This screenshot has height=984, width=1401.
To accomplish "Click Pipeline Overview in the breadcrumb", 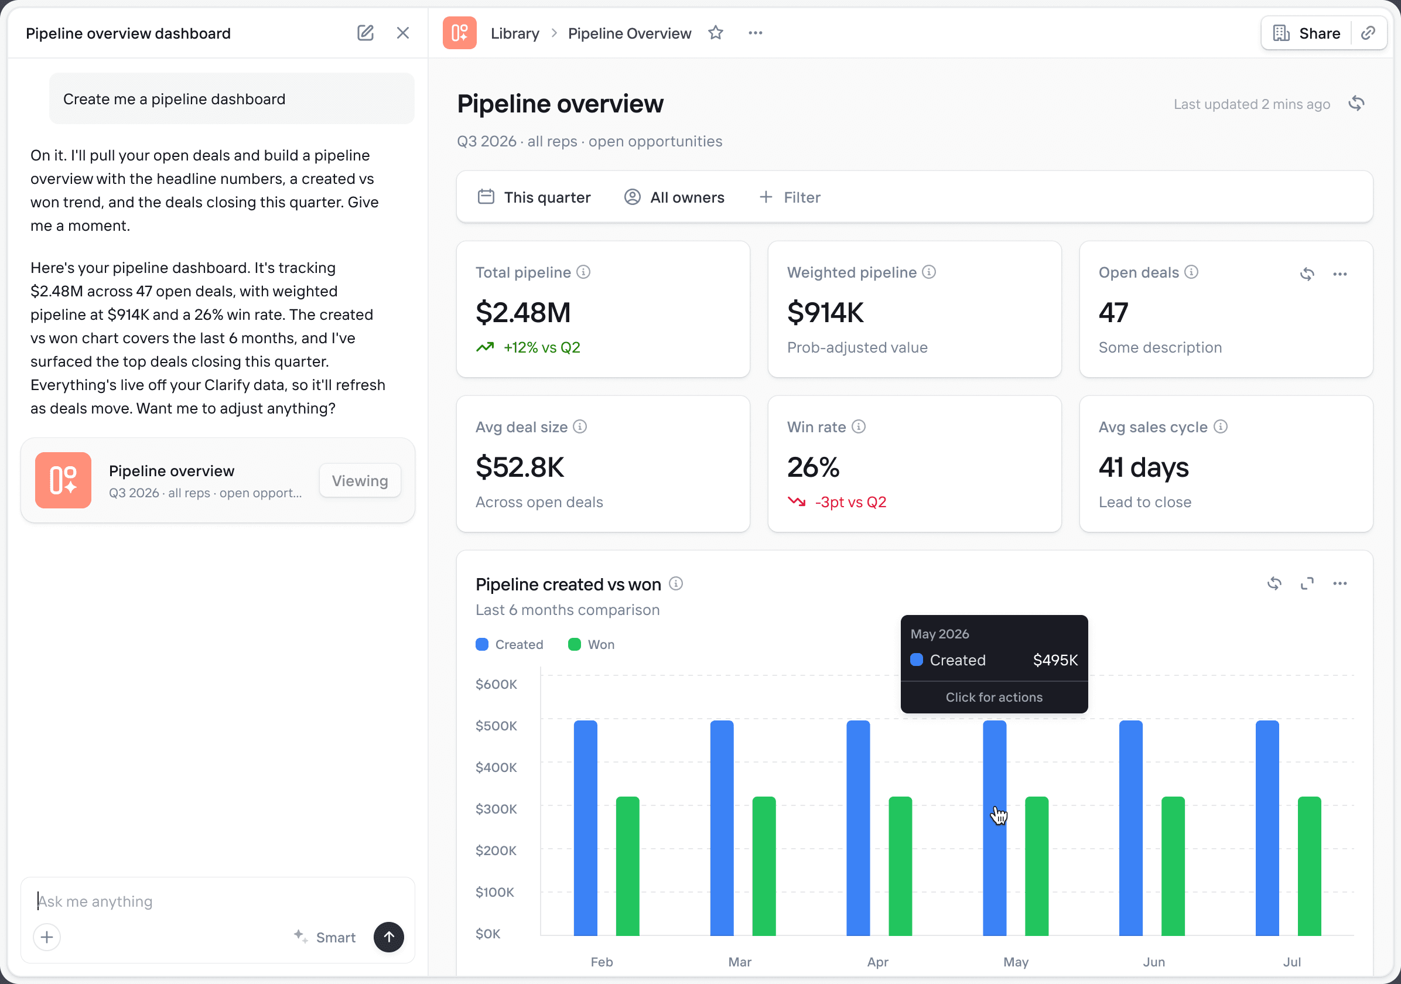I will [x=630, y=33].
